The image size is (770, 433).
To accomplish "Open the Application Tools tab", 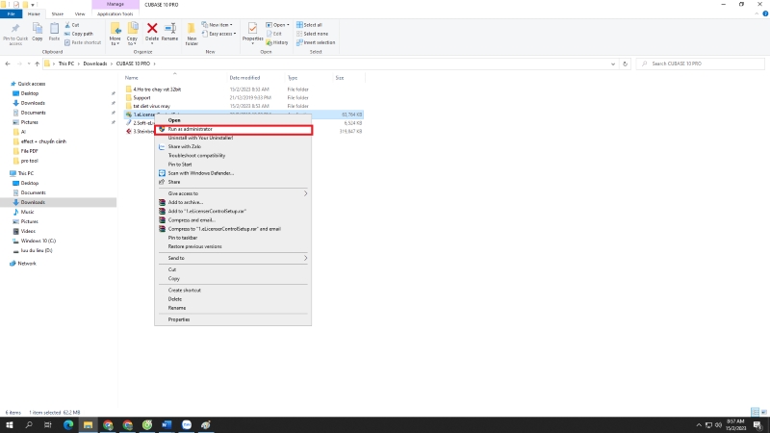I will tap(115, 13).
